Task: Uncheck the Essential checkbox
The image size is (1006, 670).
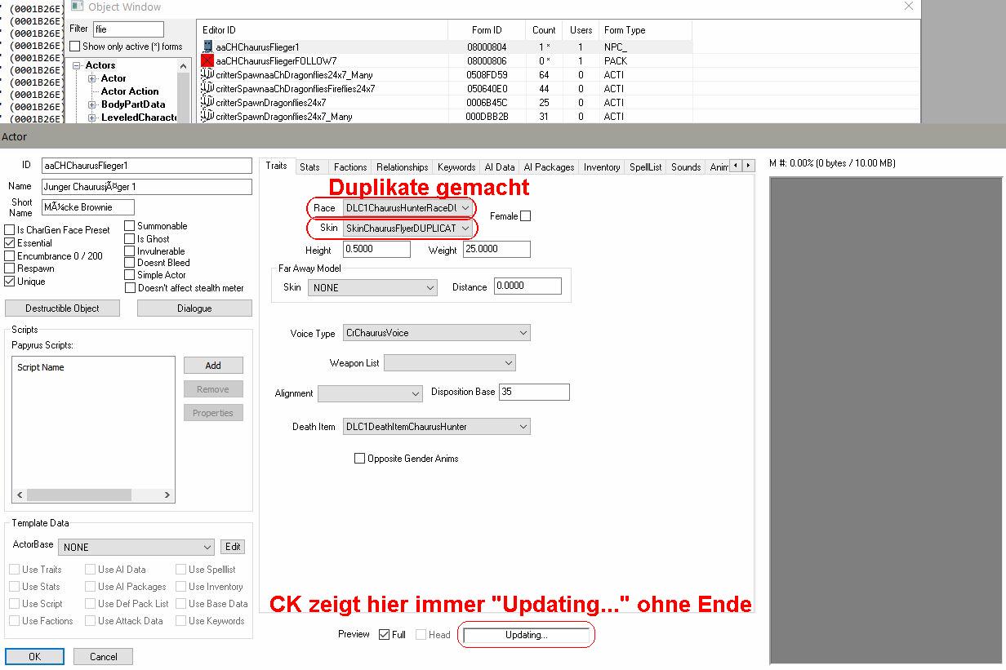Action: [10, 243]
